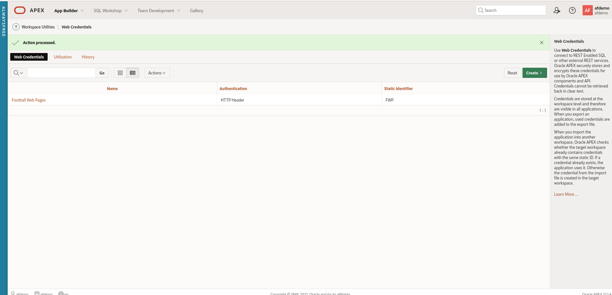
Task: Click the globe language icon in footer
Action: 61,293
